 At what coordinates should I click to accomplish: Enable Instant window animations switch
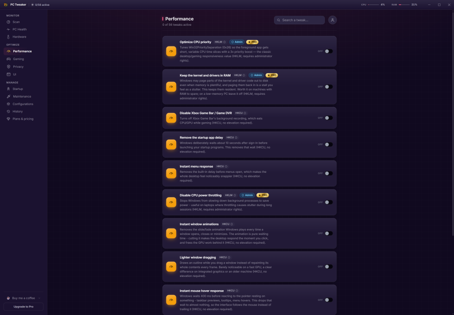tap(329, 233)
